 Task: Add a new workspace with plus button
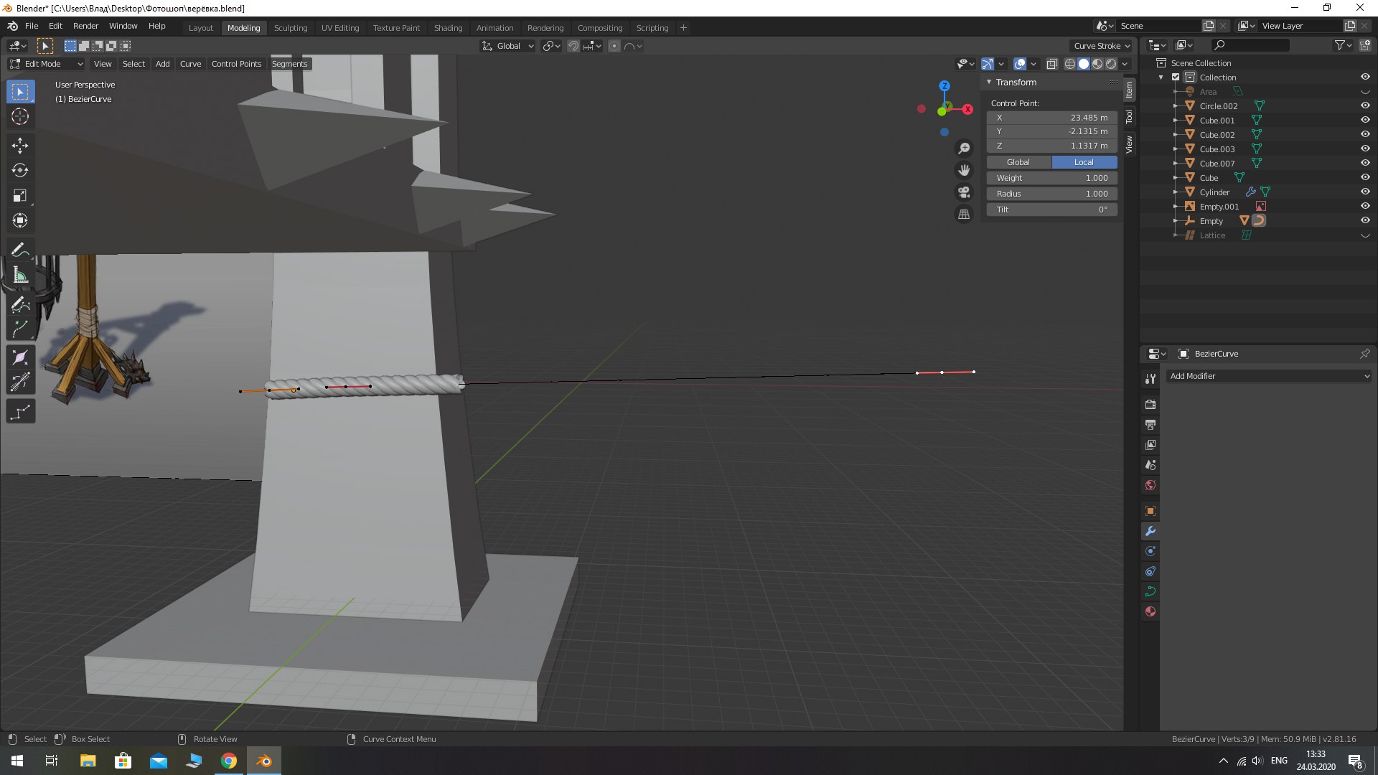(x=683, y=28)
